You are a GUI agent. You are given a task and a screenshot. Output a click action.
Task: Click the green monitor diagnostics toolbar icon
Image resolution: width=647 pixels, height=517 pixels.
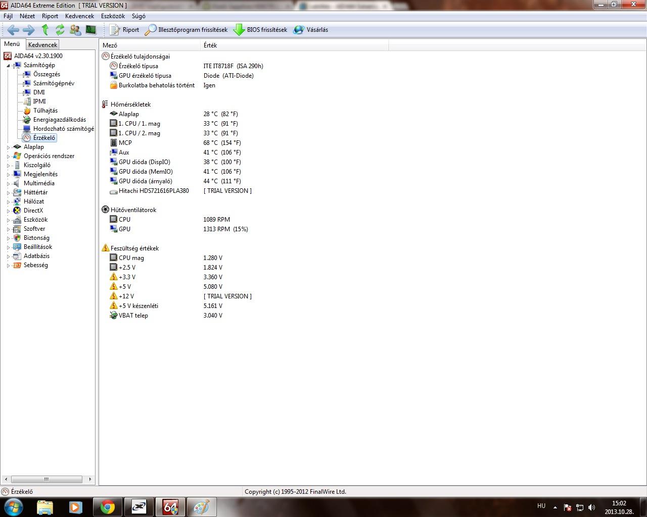[x=91, y=30]
